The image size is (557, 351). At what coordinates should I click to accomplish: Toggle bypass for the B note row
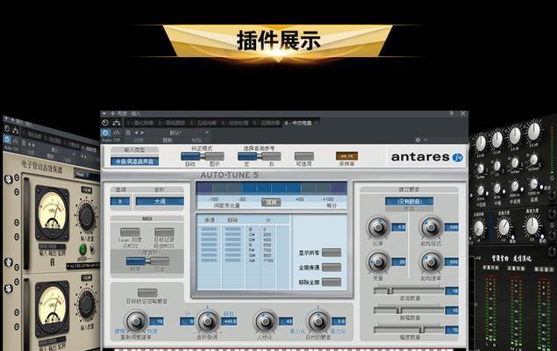coord(209,229)
